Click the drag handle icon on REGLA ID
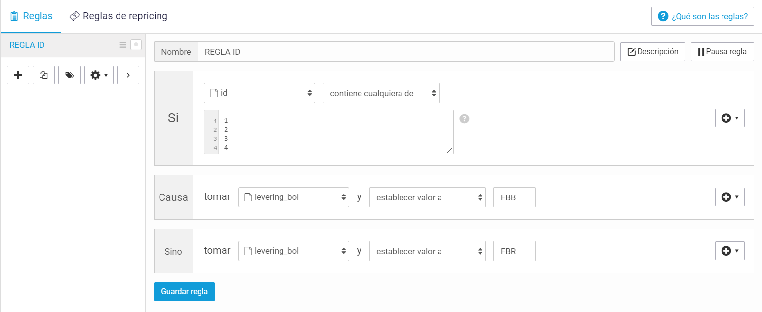 pos(123,45)
